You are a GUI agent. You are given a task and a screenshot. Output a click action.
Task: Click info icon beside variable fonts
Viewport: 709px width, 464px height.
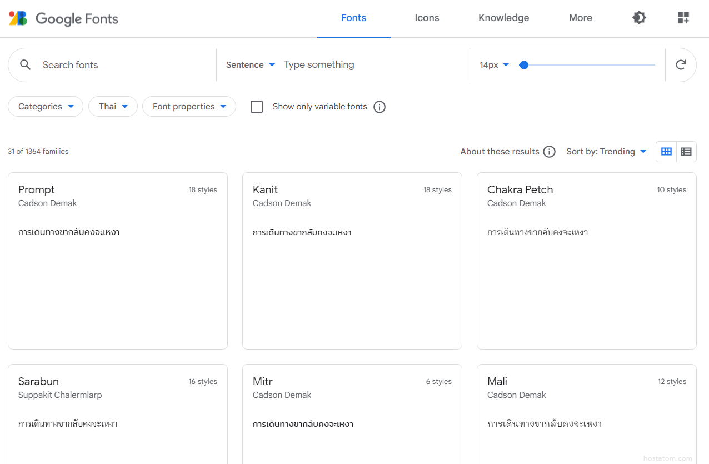pyautogui.click(x=380, y=107)
